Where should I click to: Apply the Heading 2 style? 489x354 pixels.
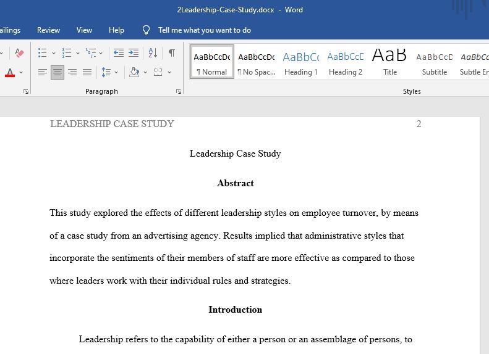[346, 62]
